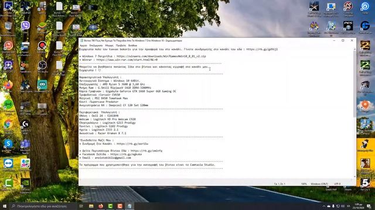
Task: Open the green Camtasia taskbar icon
Action: coord(110,206)
